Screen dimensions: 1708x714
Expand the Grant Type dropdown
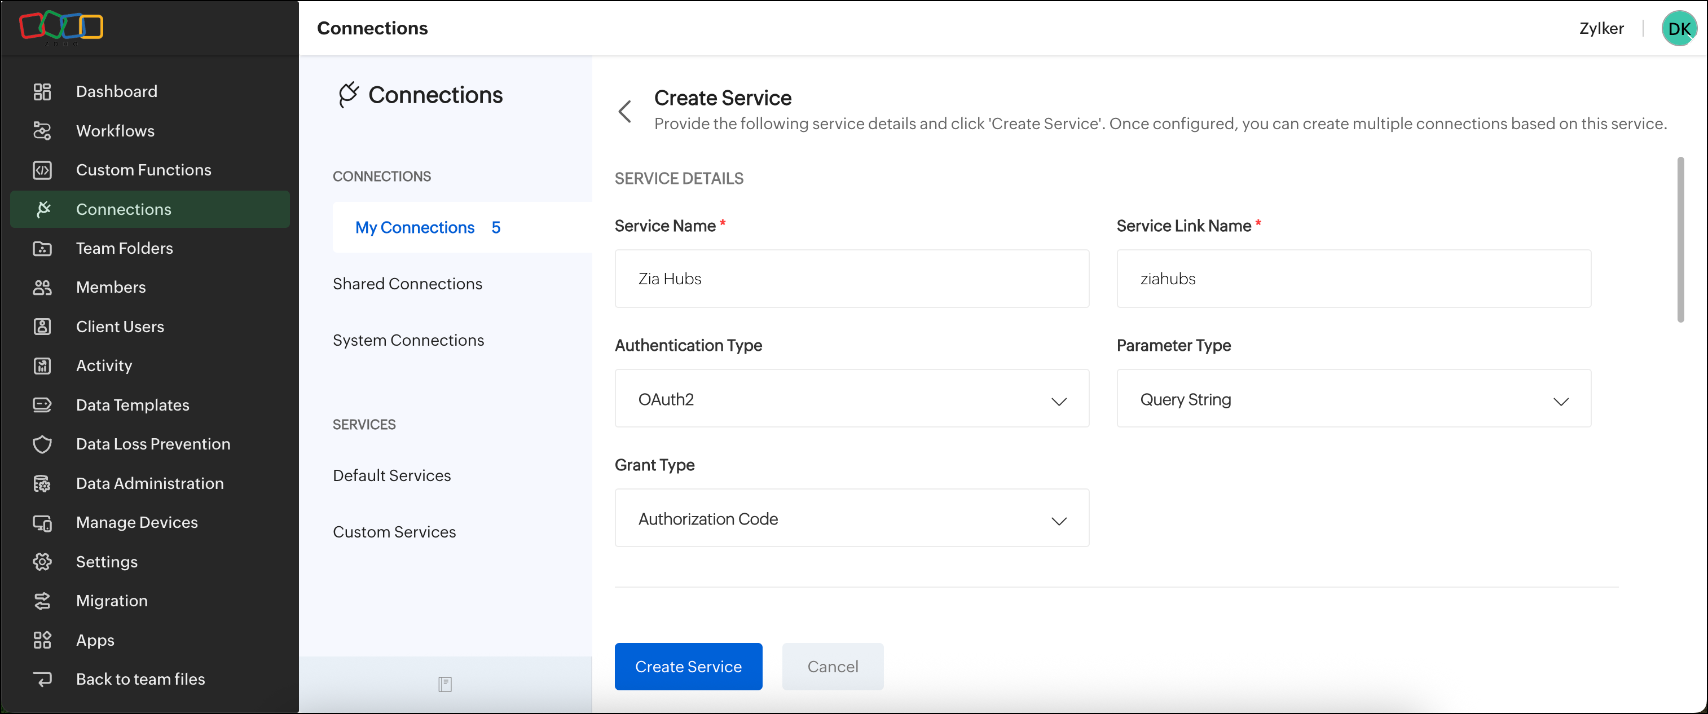pyautogui.click(x=851, y=518)
